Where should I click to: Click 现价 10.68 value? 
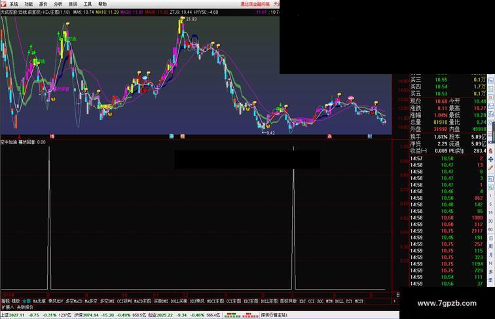click(x=441, y=102)
